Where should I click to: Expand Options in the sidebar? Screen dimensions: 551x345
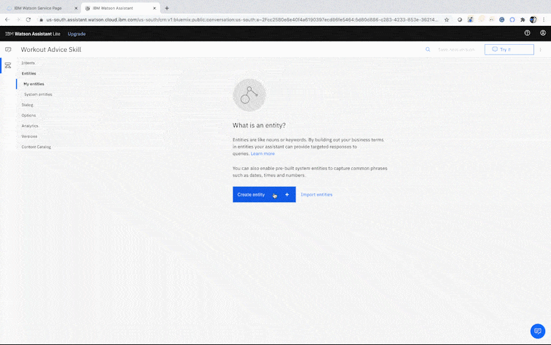(29, 115)
